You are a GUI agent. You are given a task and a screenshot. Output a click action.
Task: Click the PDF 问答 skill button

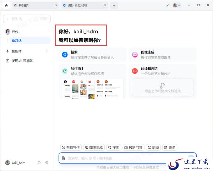tap(133, 147)
